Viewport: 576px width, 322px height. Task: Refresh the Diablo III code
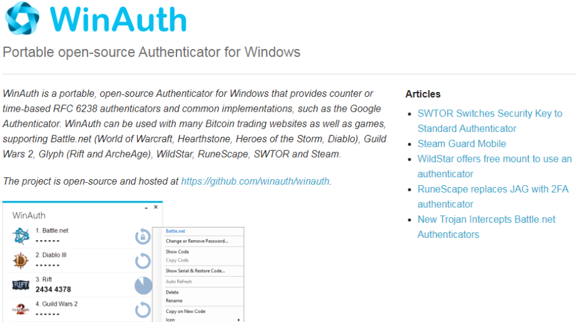(x=143, y=261)
